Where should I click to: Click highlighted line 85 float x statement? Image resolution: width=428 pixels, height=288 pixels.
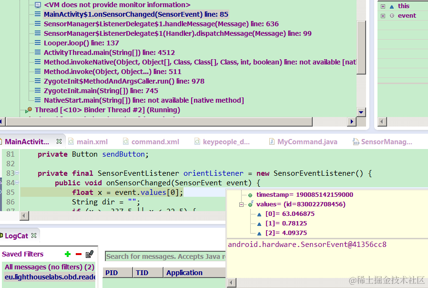tap(127, 192)
